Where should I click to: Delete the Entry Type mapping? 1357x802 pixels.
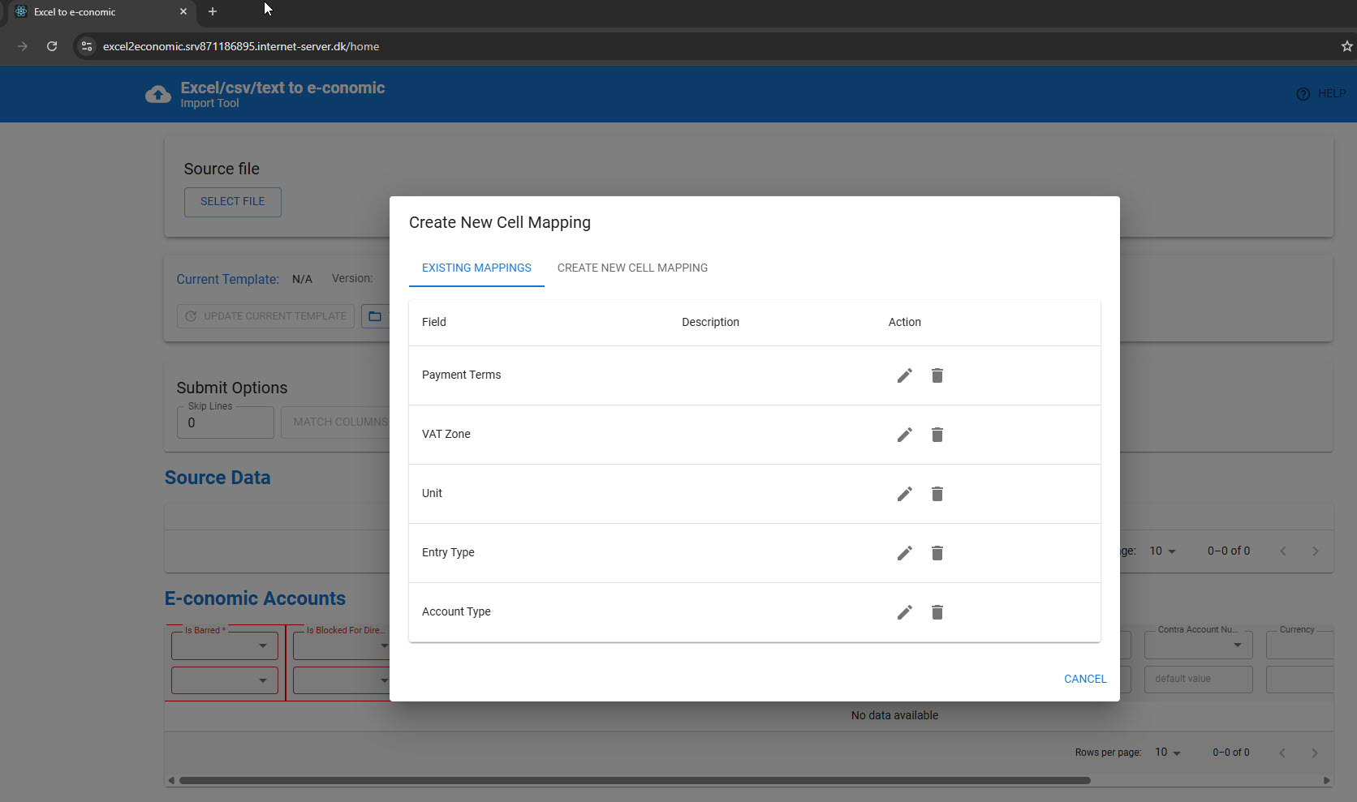[x=937, y=553]
